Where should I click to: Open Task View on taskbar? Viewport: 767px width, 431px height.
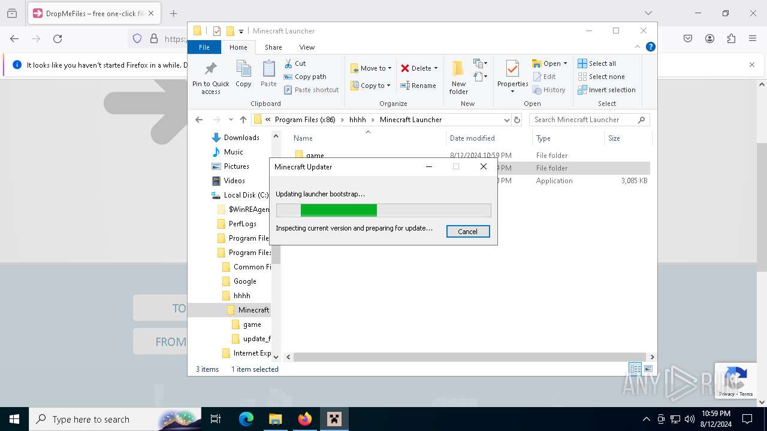point(216,419)
